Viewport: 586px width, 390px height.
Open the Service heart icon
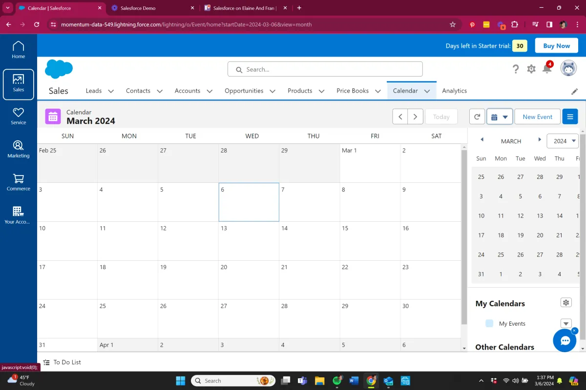(x=19, y=116)
